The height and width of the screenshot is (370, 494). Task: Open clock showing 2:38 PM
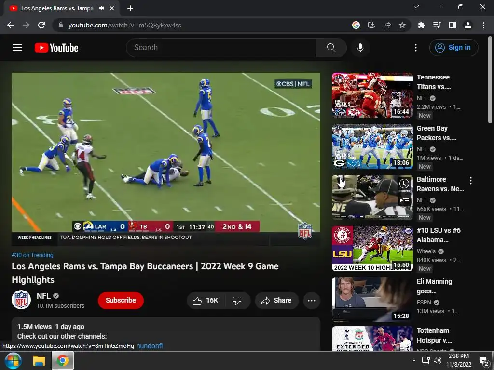click(x=459, y=360)
